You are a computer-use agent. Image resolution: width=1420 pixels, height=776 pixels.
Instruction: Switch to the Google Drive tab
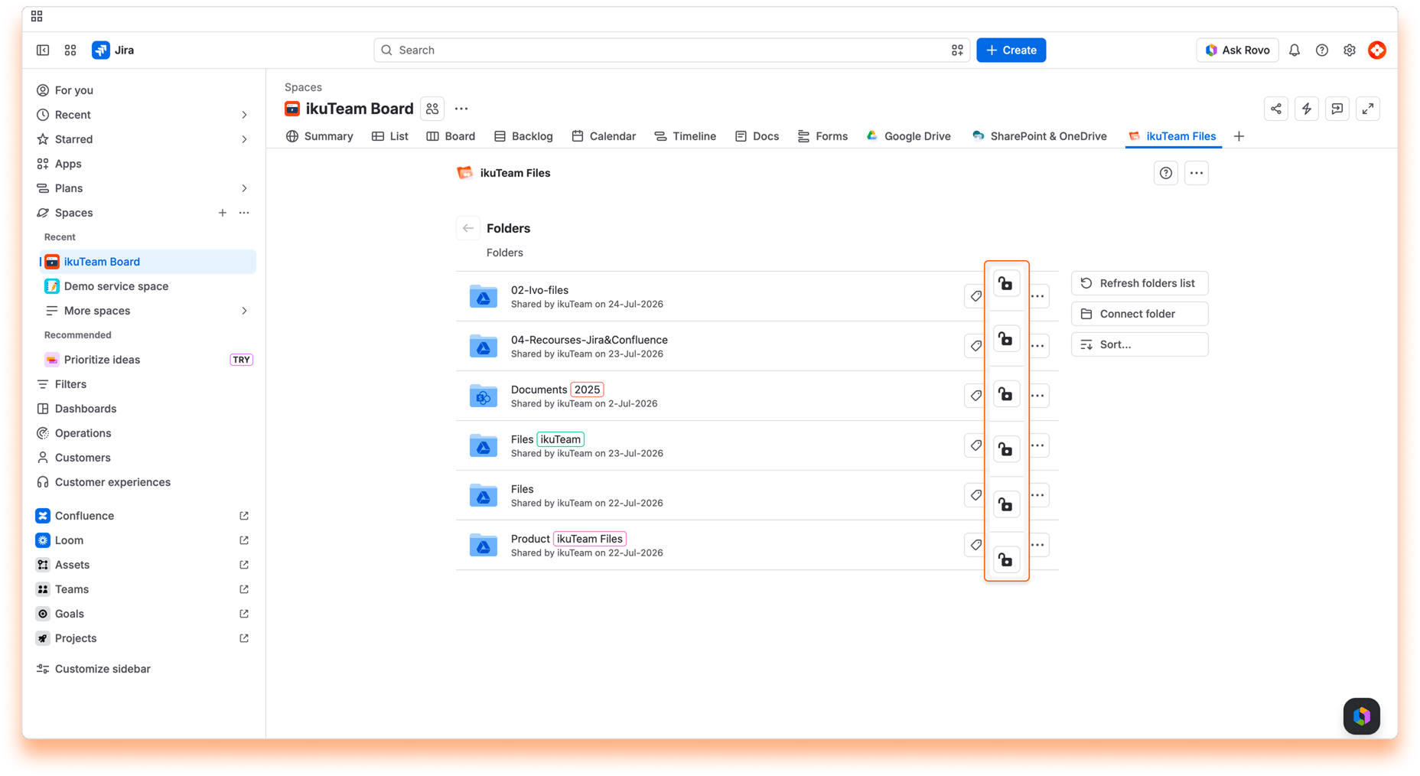(x=909, y=136)
